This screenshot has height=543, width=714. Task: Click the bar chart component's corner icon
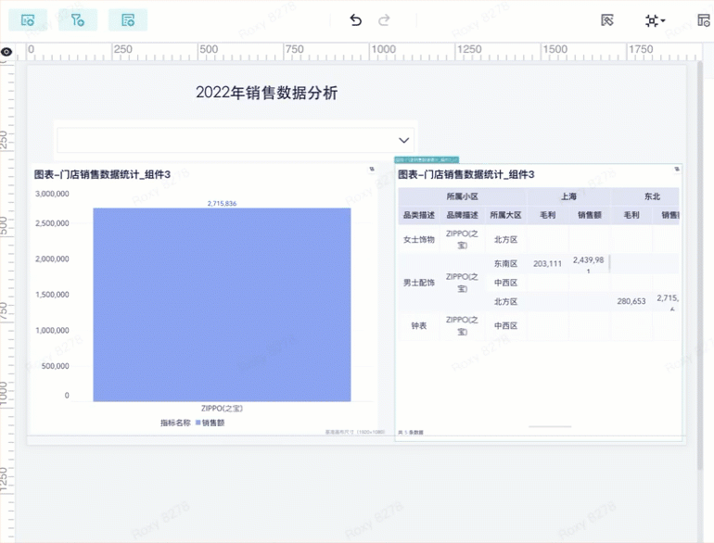tap(372, 170)
